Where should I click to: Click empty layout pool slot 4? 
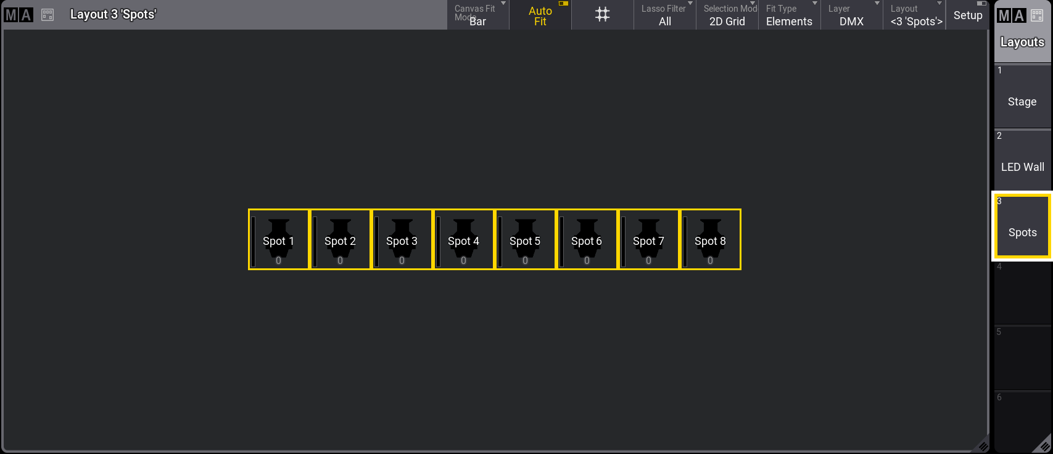[x=1022, y=293]
